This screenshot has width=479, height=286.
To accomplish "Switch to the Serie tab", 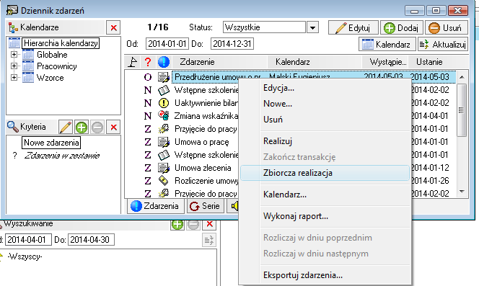I will coord(206,206).
